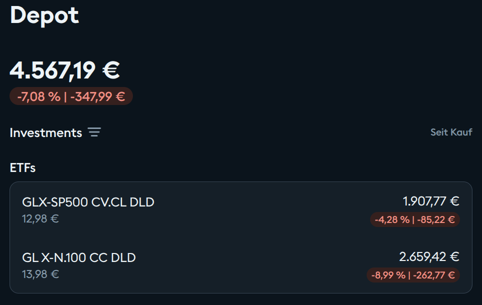The height and width of the screenshot is (305, 482).
Task: Click the 13,98 € share price
Action: [41, 274]
